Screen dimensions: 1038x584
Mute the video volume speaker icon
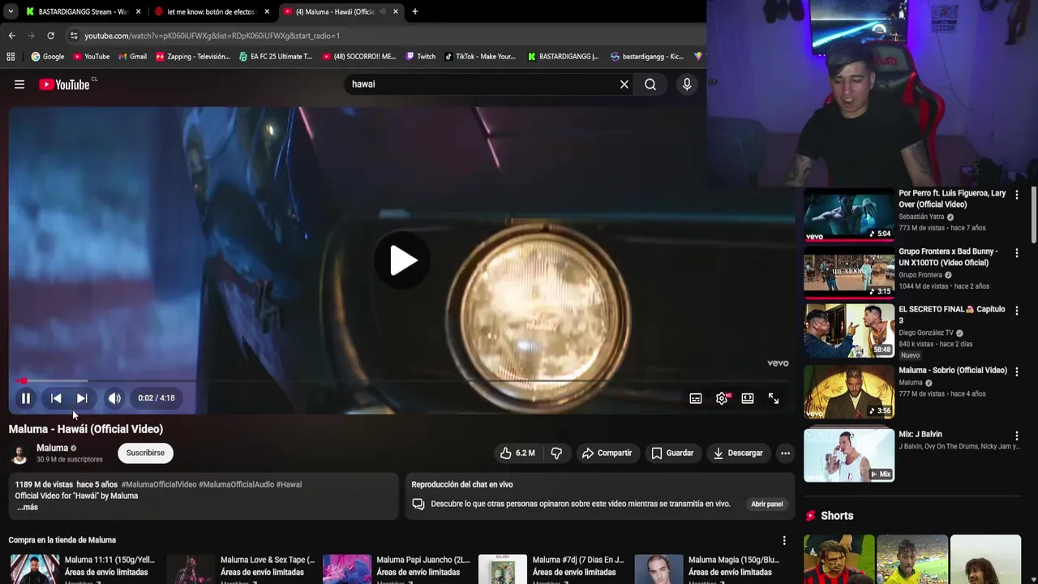pyautogui.click(x=114, y=398)
